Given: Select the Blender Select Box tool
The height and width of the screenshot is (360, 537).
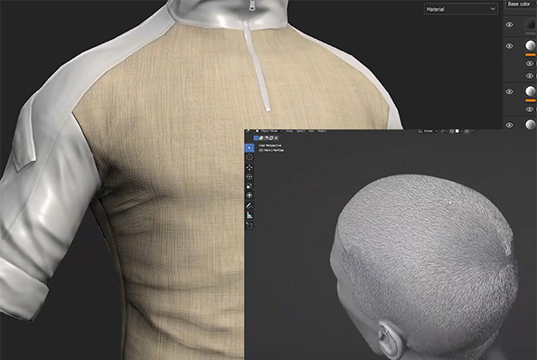Looking at the screenshot, I should pyautogui.click(x=250, y=147).
